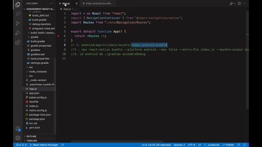Open the Manage gear settings icon
The height and width of the screenshot is (147, 262).
click(x=18, y=138)
